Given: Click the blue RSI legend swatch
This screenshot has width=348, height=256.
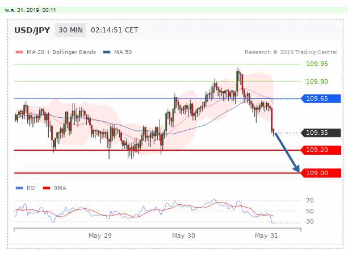Looking at the screenshot, I should pos(19,188).
